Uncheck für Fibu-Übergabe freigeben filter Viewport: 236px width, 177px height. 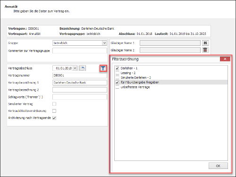click(117, 82)
